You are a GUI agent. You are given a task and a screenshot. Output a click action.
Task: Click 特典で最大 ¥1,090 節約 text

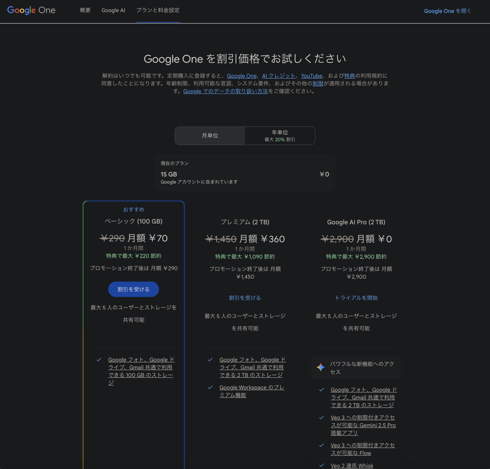click(245, 257)
